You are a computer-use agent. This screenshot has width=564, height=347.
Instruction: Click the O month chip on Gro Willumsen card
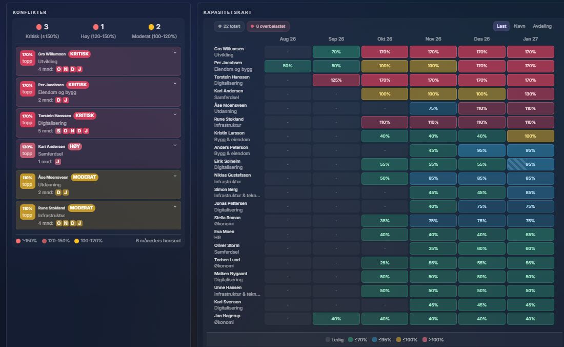(58, 69)
